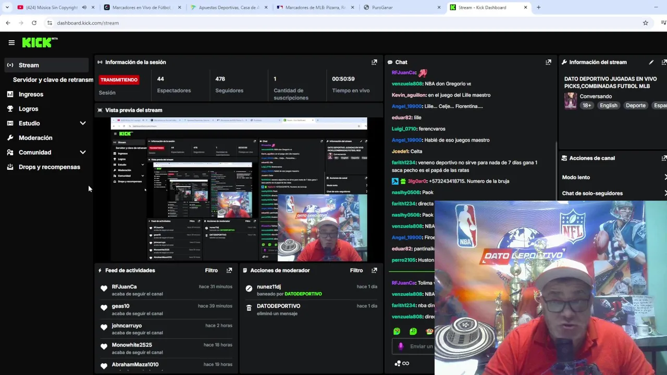Pop out Acciones de canal panel
The image size is (667, 375).
664,158
